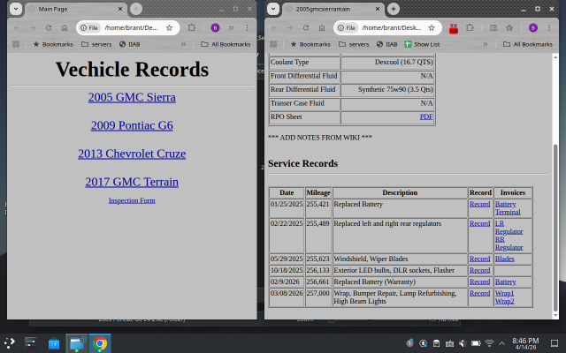Open the Wi-Fi network tray icon

[x=489, y=343]
